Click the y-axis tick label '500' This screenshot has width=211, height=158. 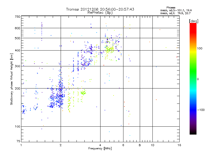[x=17, y=38]
